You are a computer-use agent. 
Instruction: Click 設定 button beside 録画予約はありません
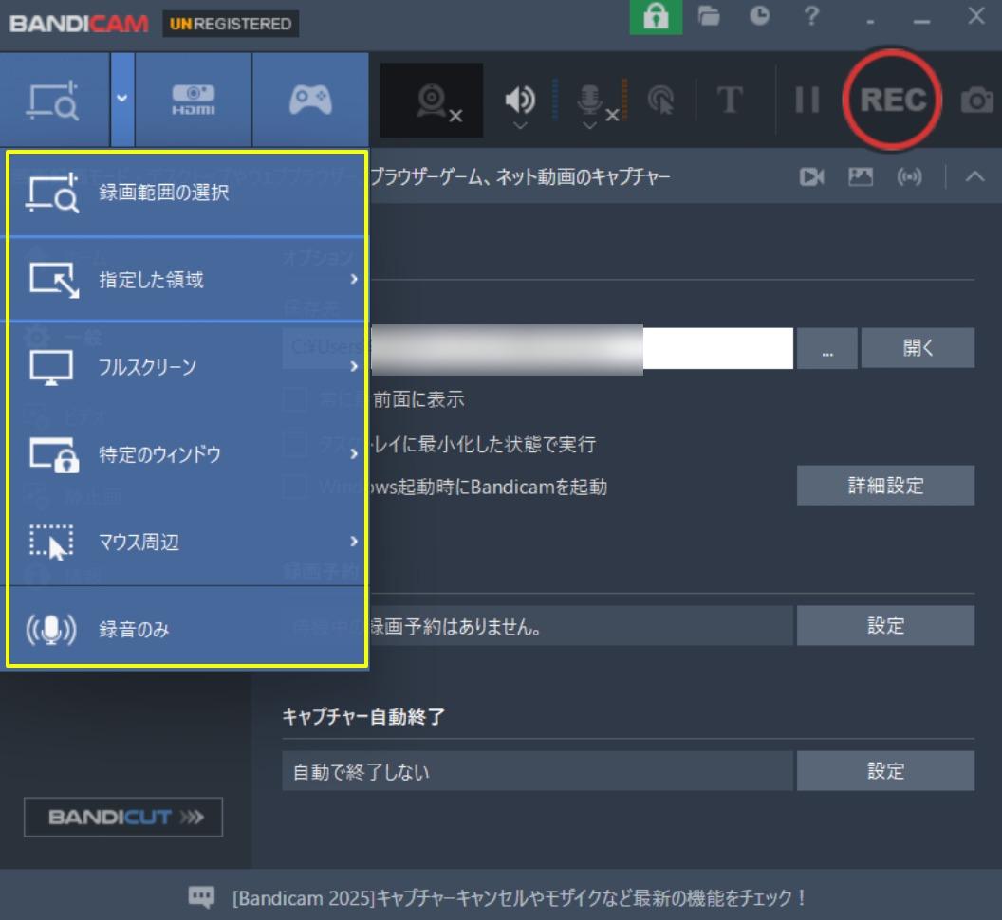pos(885,625)
